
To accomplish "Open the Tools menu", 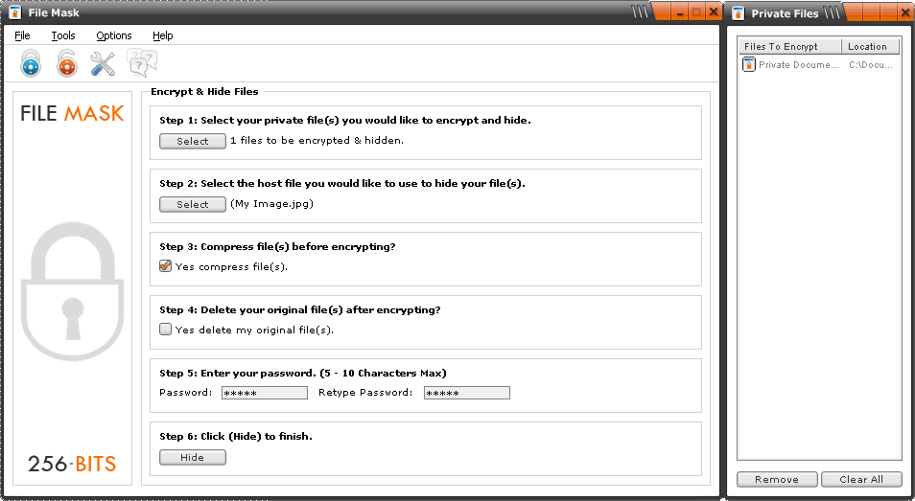I will tap(63, 35).
